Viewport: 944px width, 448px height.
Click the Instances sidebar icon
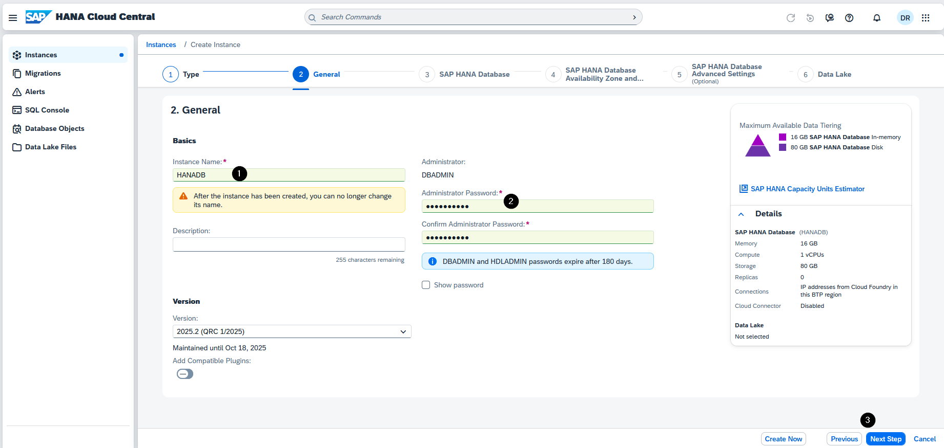pyautogui.click(x=17, y=55)
